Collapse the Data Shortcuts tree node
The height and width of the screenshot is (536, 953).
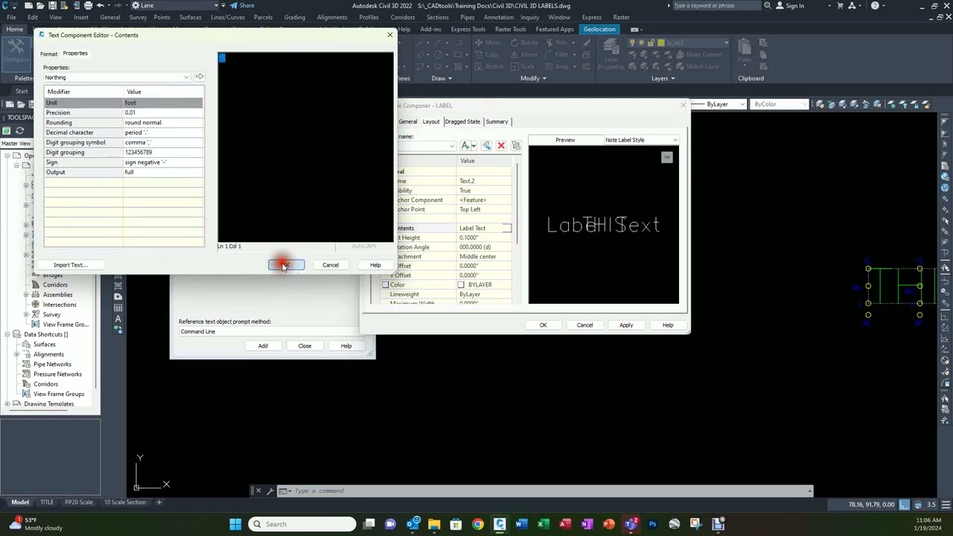click(x=7, y=334)
